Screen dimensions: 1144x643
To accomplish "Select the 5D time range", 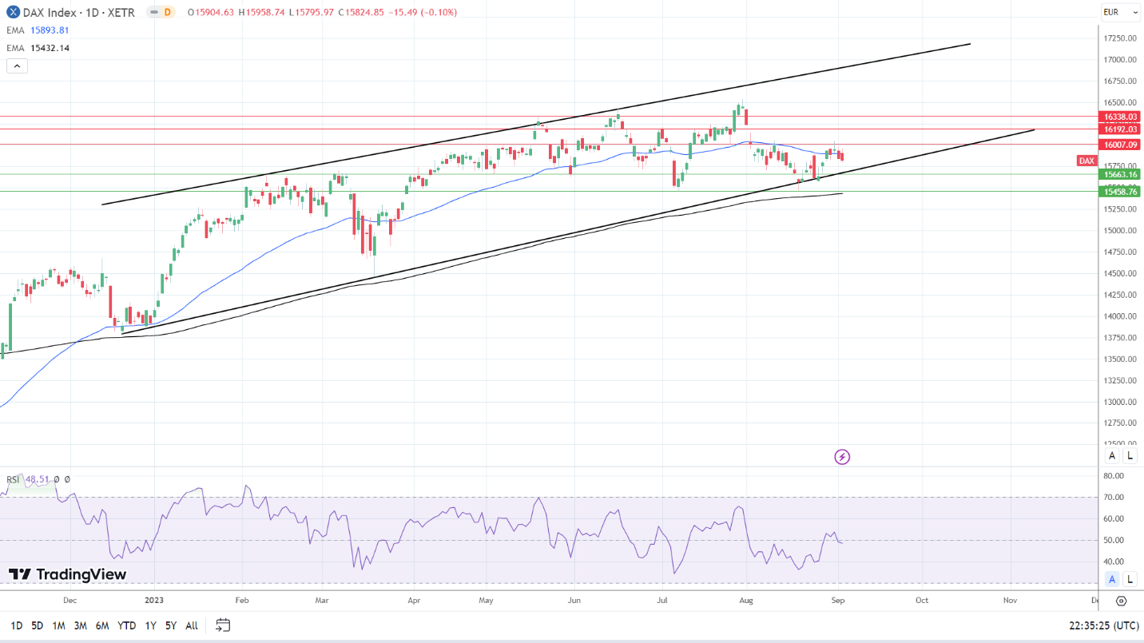I will pos(38,625).
